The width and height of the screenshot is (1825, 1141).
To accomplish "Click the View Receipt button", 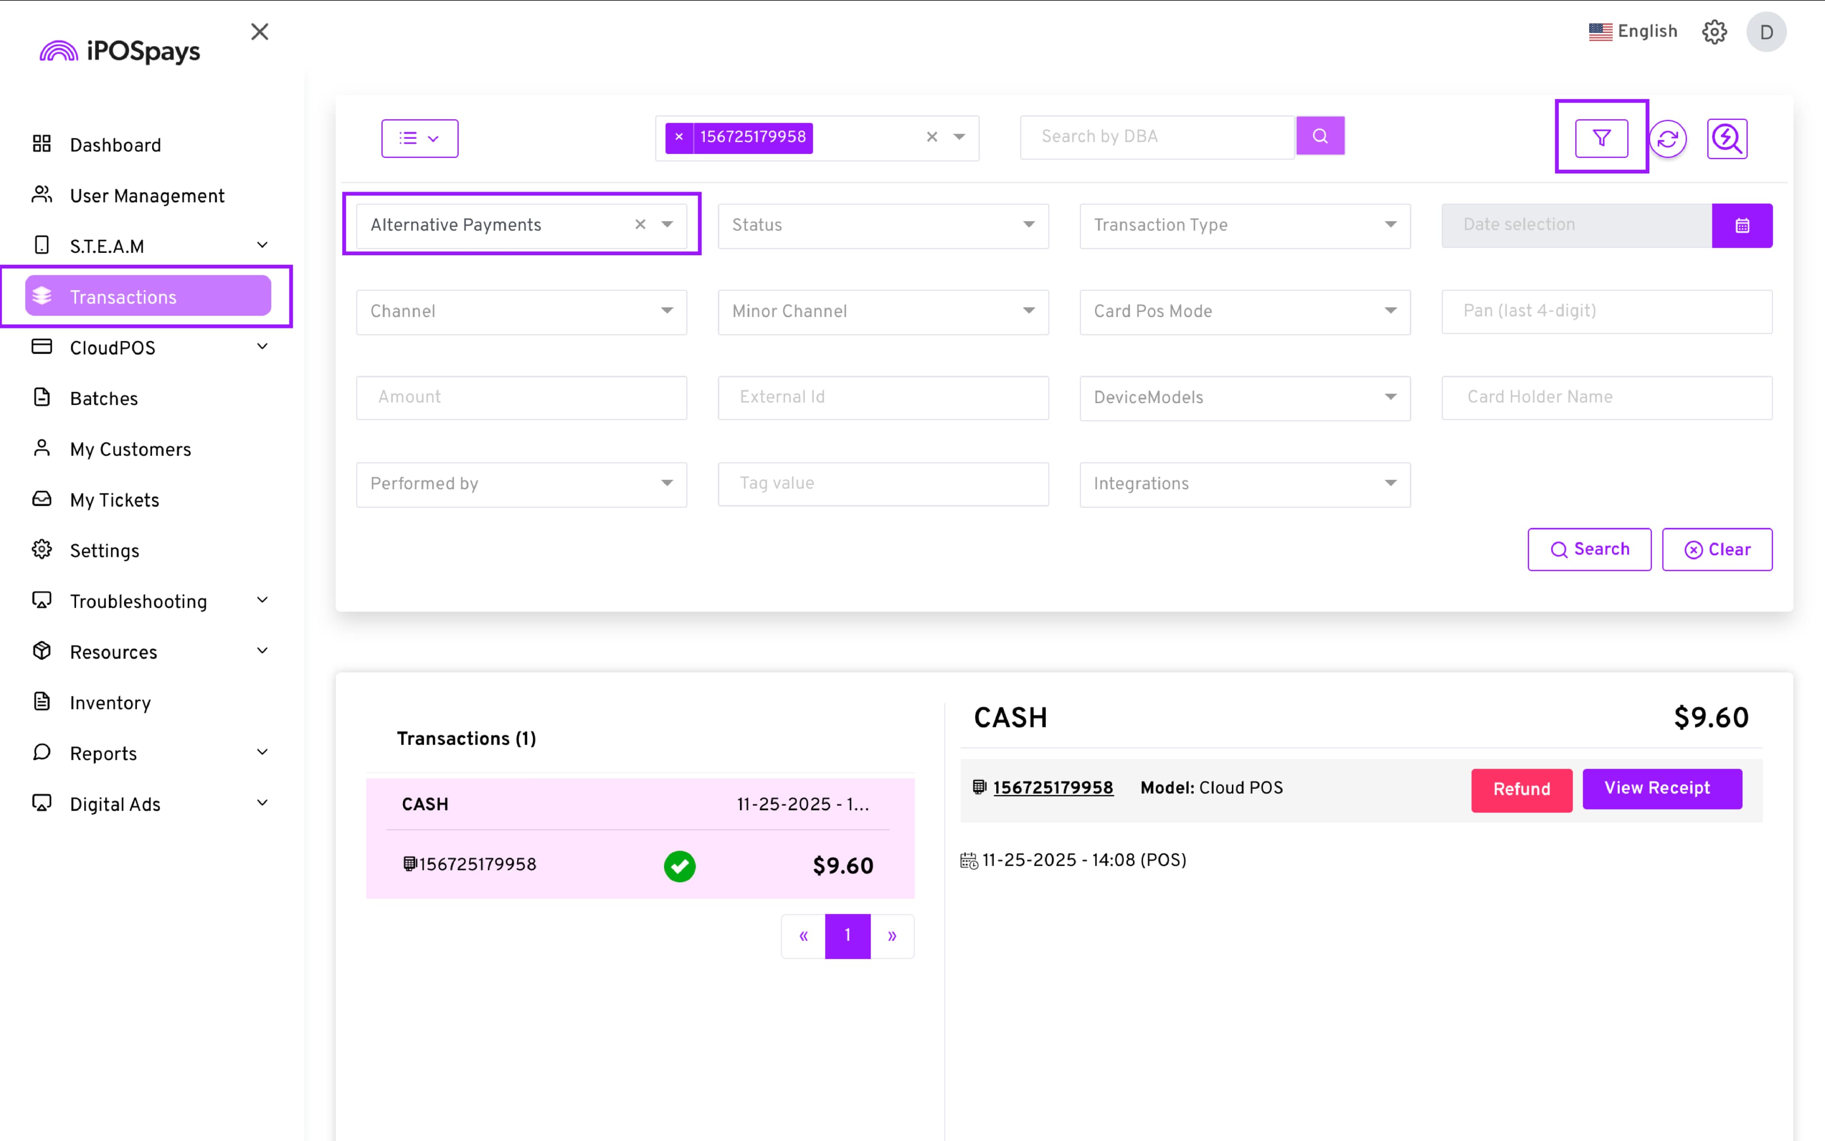I will click(x=1662, y=789).
